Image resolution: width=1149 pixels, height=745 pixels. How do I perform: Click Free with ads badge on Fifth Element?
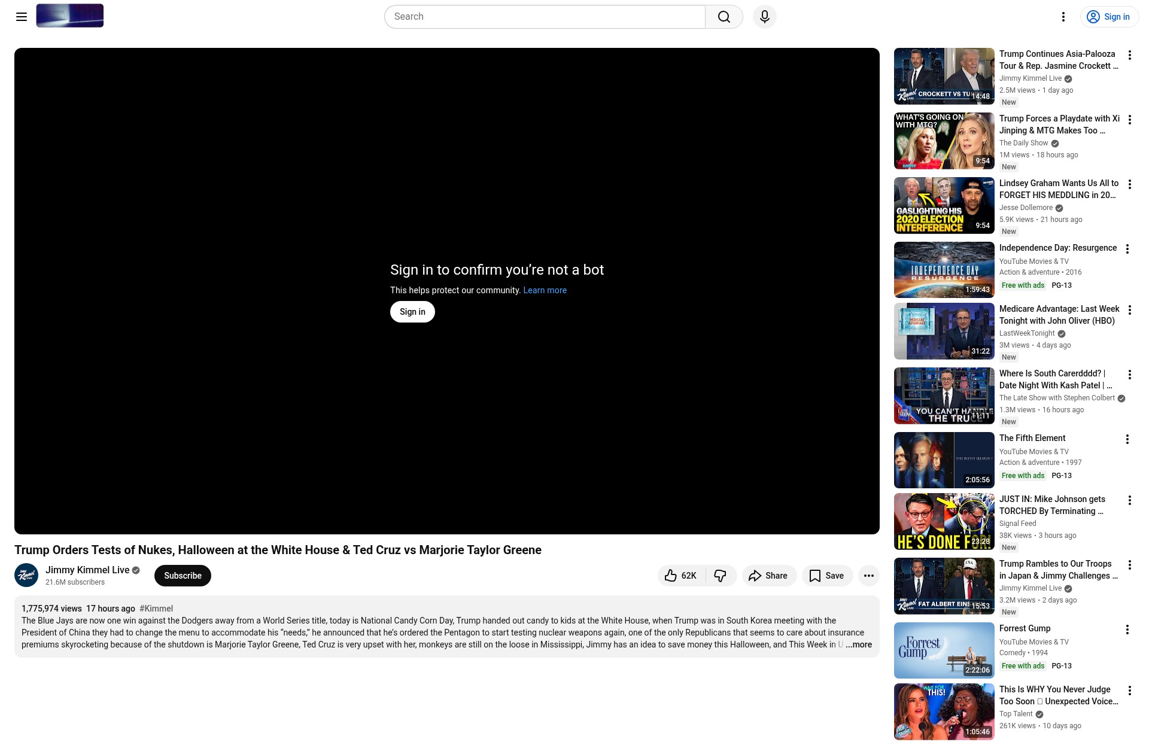click(1023, 476)
